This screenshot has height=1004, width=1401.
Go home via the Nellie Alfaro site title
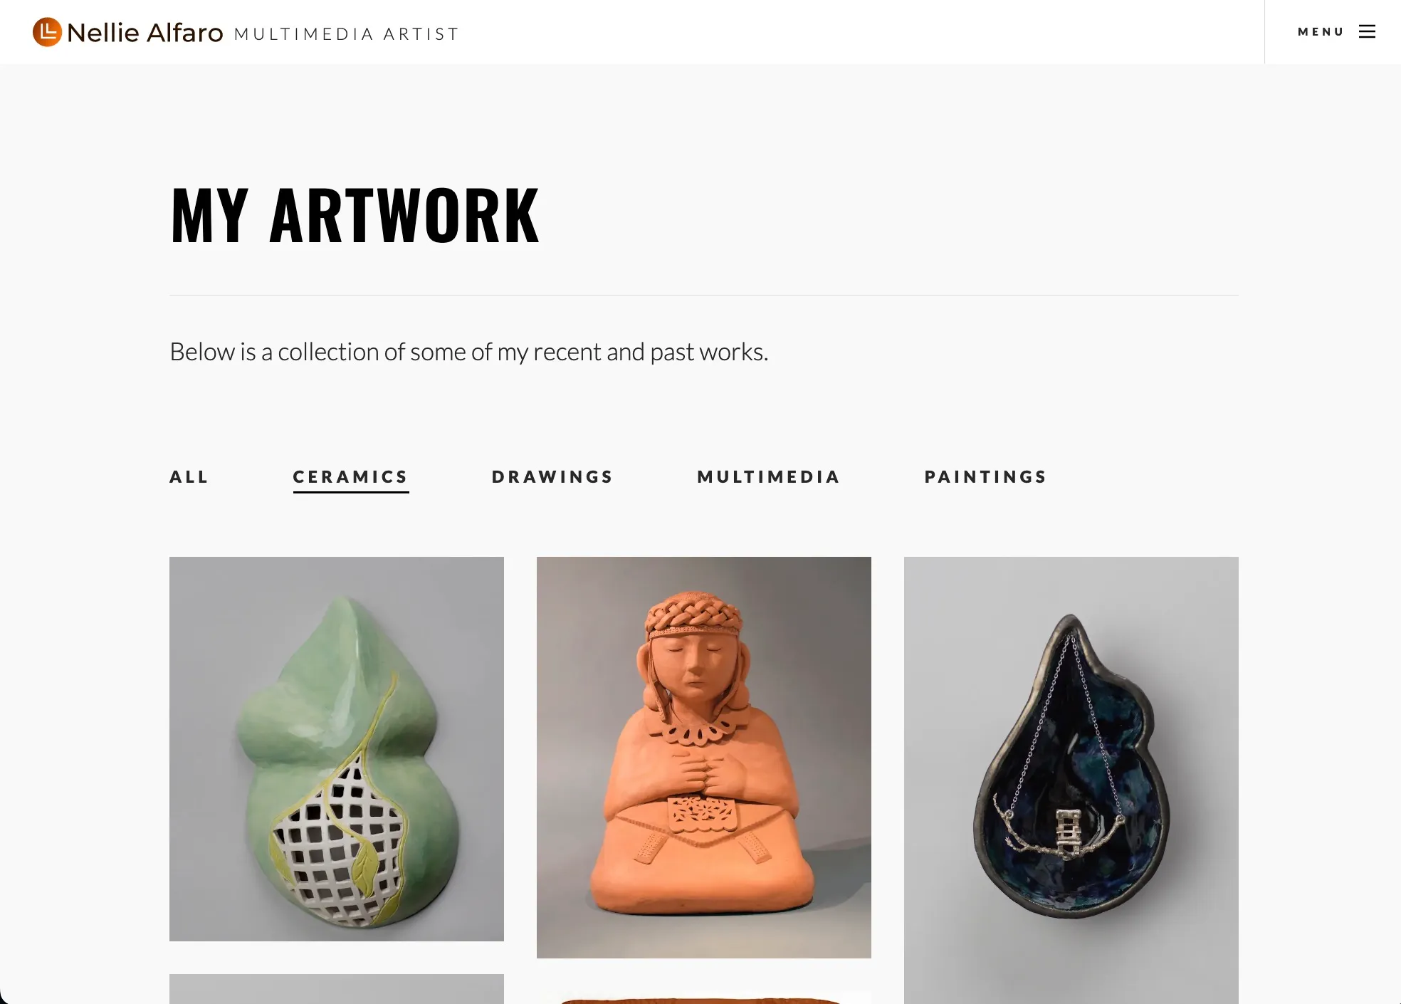click(145, 33)
